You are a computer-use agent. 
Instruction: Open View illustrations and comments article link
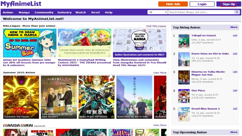pos(139,62)
